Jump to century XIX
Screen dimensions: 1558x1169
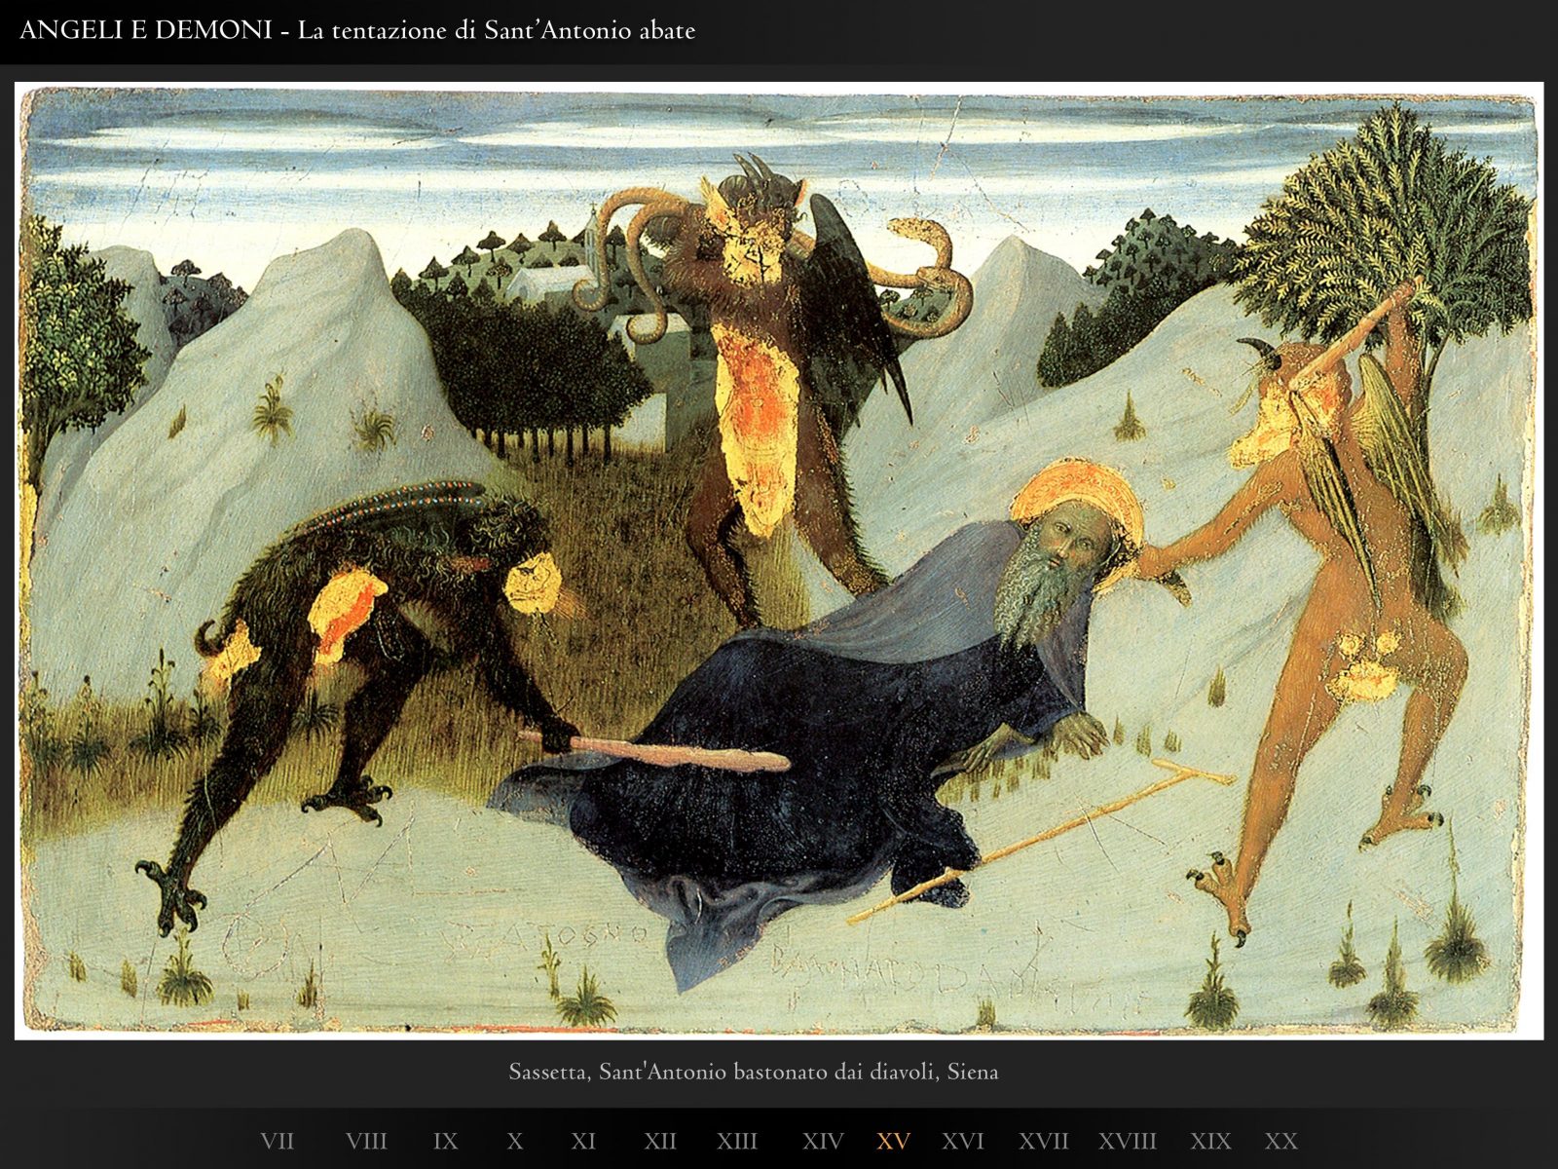point(1210,1141)
